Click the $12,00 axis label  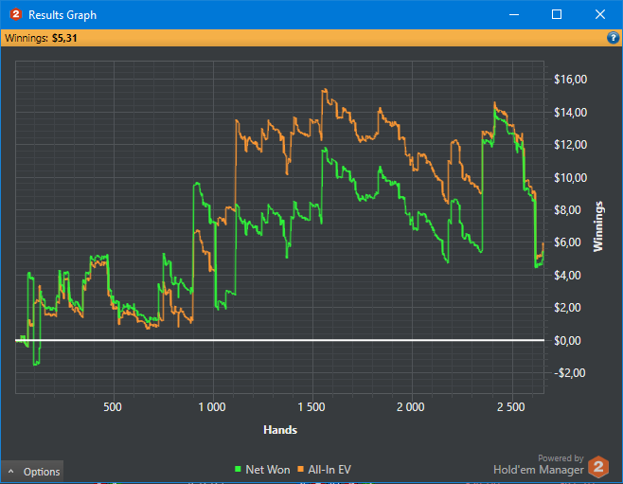(x=570, y=145)
